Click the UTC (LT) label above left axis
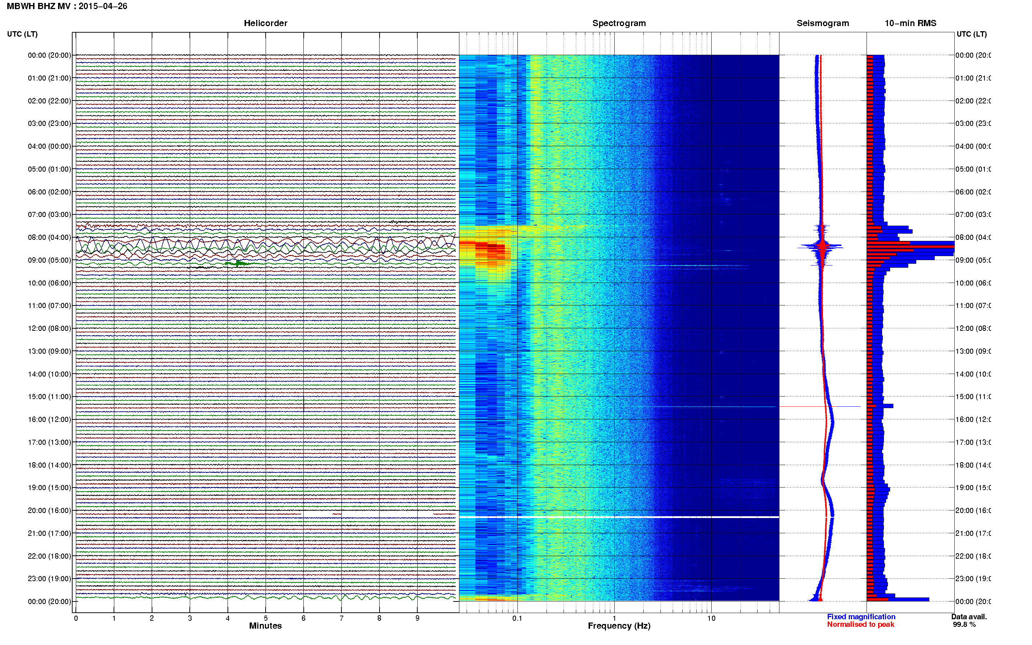The width and height of the screenshot is (1032, 645). pyautogui.click(x=22, y=34)
